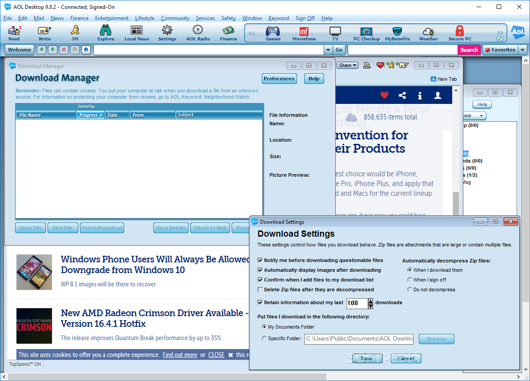Open the Sign Off menu
Screen dimensions: 530x381
click(x=305, y=18)
